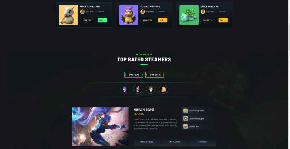Select the second streamer avatar with feather

point(138,89)
